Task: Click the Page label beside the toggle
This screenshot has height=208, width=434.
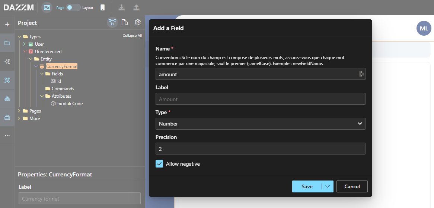Action: [x=60, y=8]
